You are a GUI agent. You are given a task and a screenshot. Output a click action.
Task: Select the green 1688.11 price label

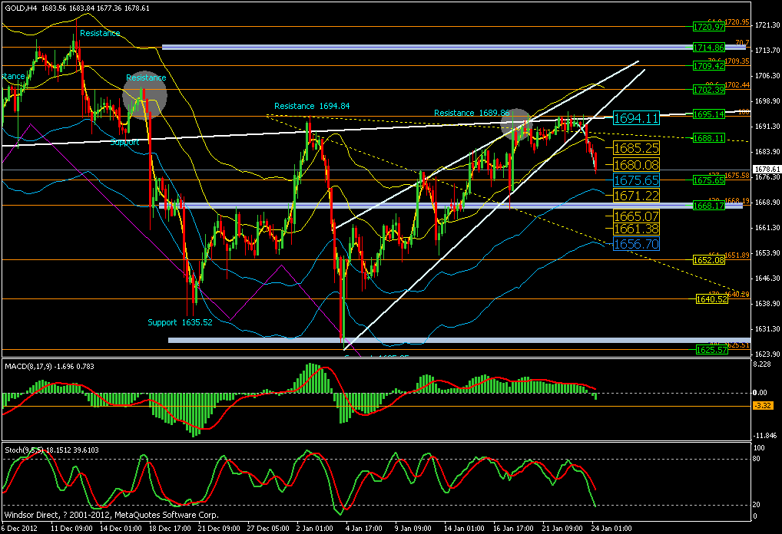(x=709, y=138)
